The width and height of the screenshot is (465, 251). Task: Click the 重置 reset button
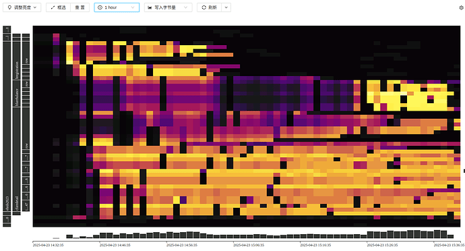click(x=80, y=7)
